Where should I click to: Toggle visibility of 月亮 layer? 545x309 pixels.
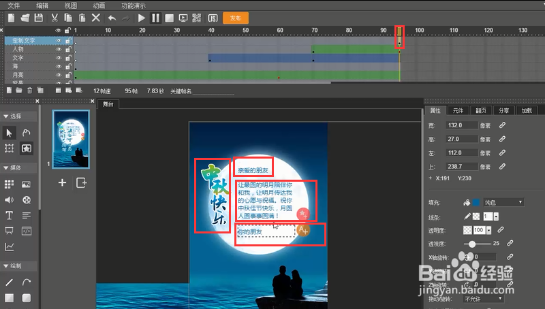click(58, 75)
